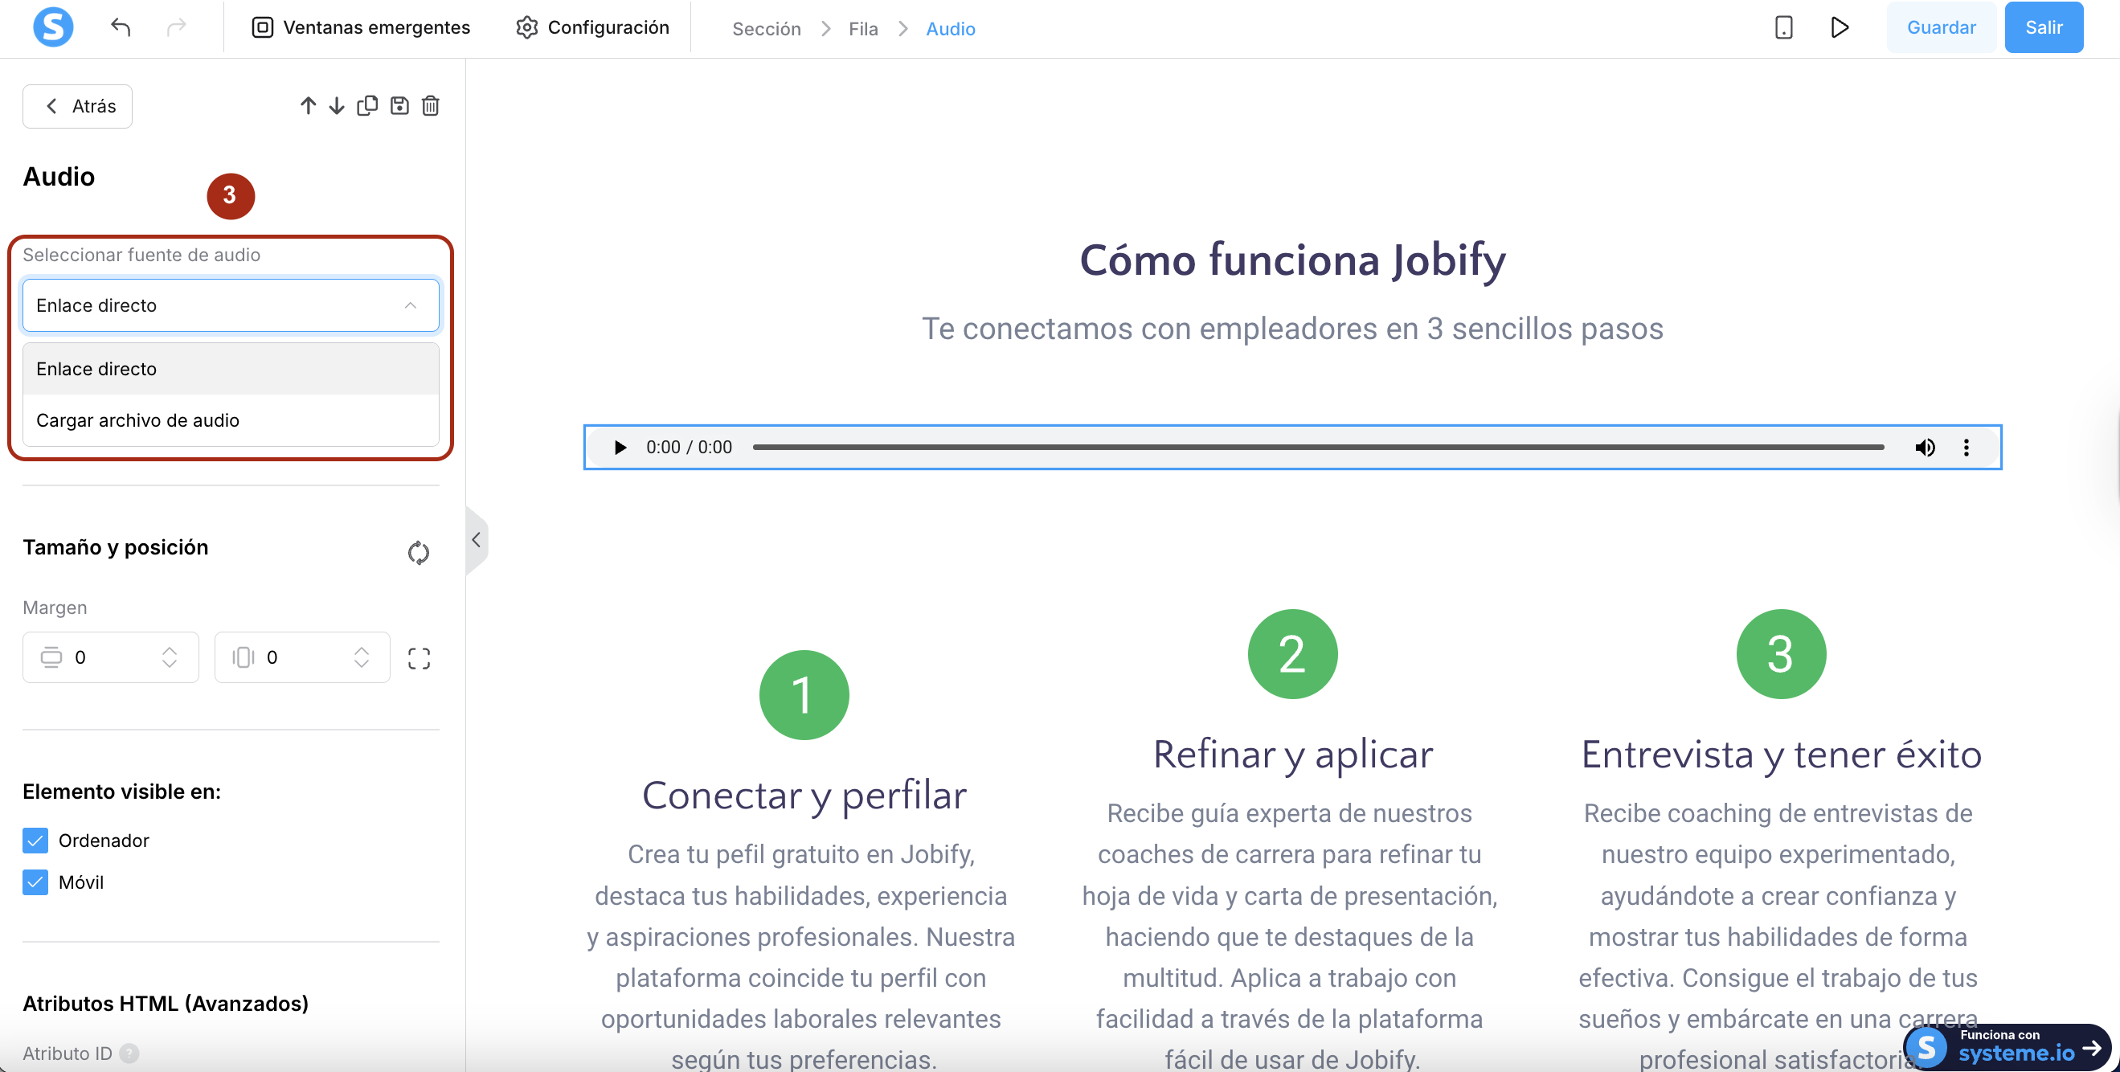Go back with Atrás button
This screenshot has height=1072, width=2120.
click(77, 106)
